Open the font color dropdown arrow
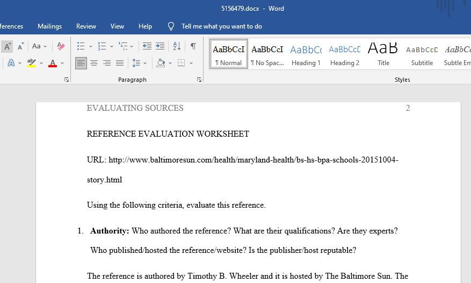471x283 pixels. click(62, 63)
